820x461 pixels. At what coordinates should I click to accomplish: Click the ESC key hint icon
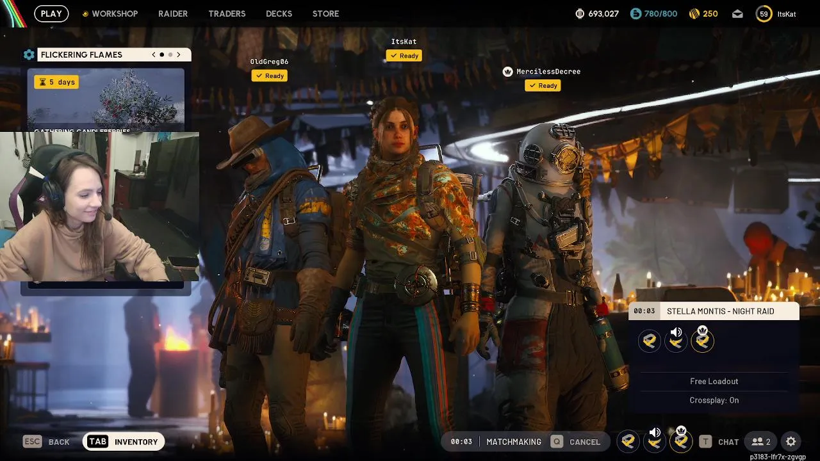tap(32, 442)
